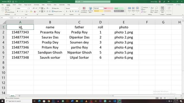Apply the Bad cell style
The image size is (184, 103).
(x=109, y=8)
